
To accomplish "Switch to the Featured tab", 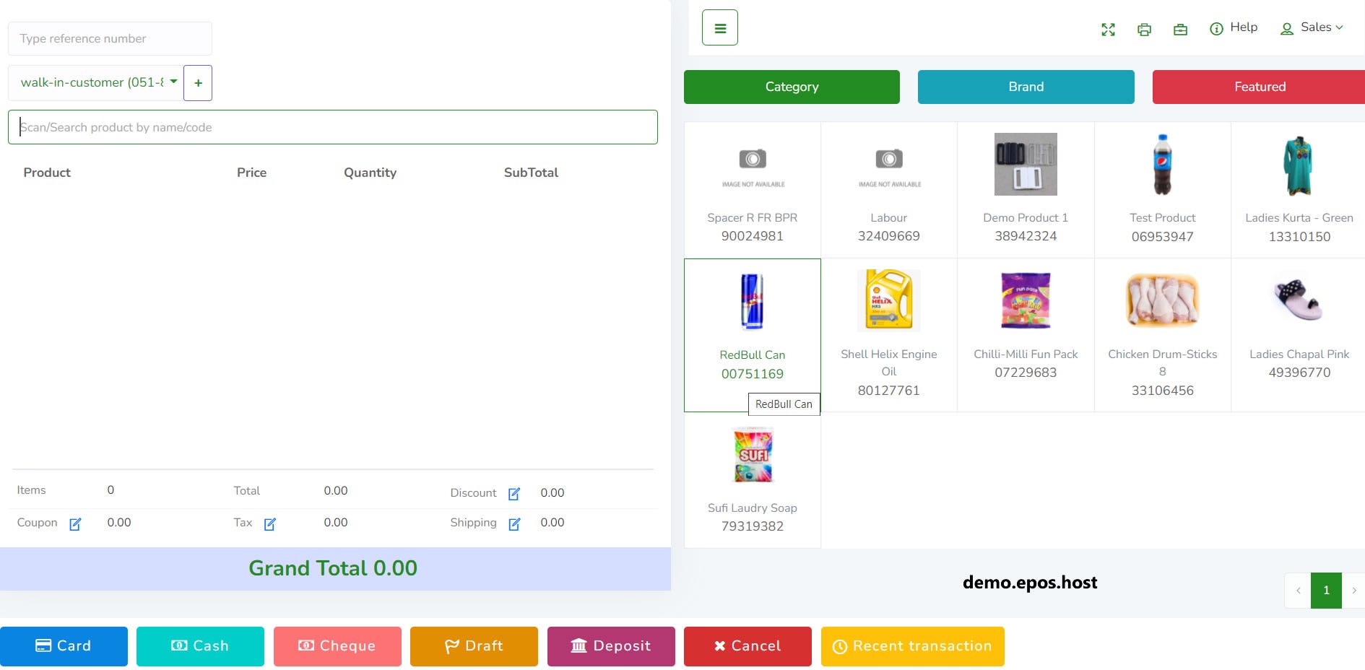I will tap(1260, 87).
